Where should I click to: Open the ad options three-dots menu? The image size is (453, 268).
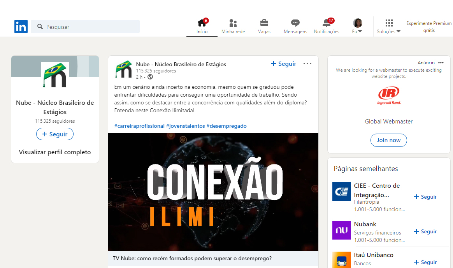pyautogui.click(x=441, y=63)
